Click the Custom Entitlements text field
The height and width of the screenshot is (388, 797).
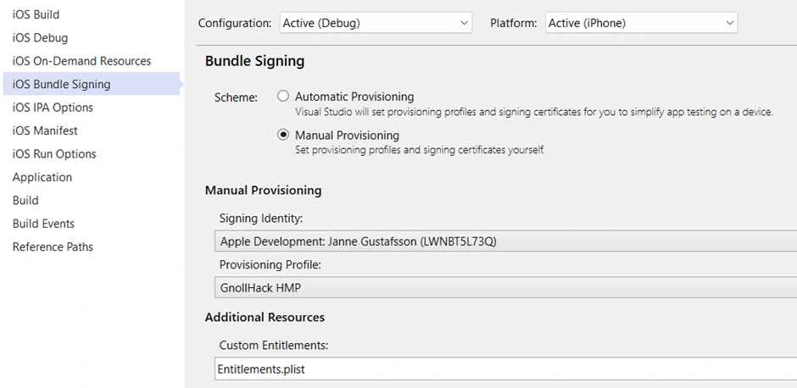coord(505,369)
